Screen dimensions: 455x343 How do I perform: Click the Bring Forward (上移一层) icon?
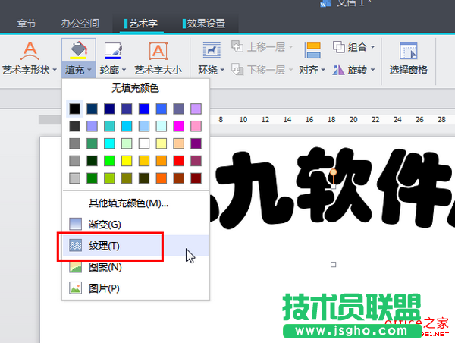click(237, 46)
